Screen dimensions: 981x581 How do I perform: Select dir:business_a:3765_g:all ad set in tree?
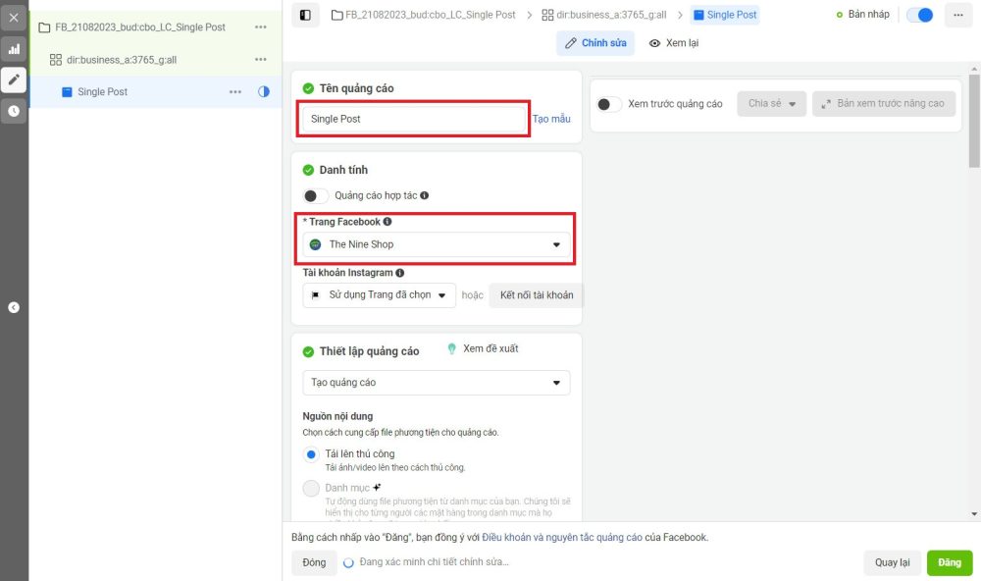click(x=122, y=60)
